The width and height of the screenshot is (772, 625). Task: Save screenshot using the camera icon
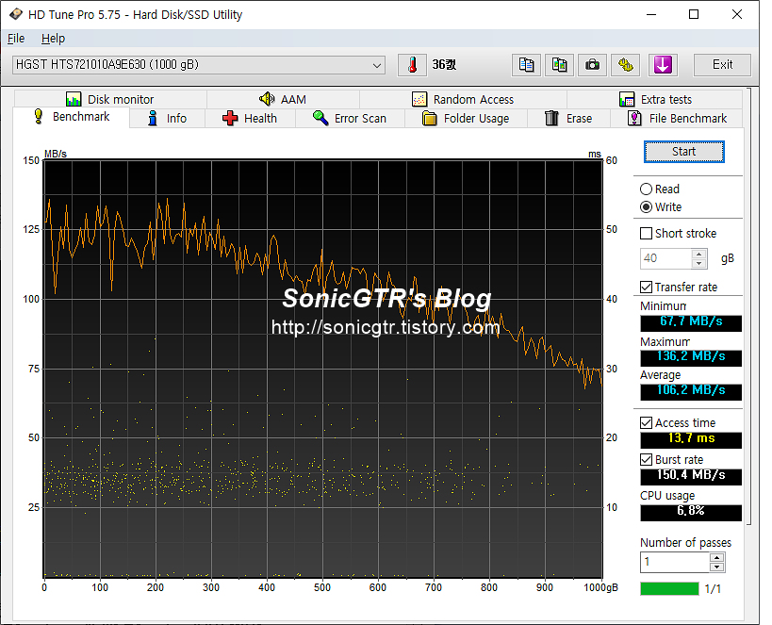click(x=592, y=65)
